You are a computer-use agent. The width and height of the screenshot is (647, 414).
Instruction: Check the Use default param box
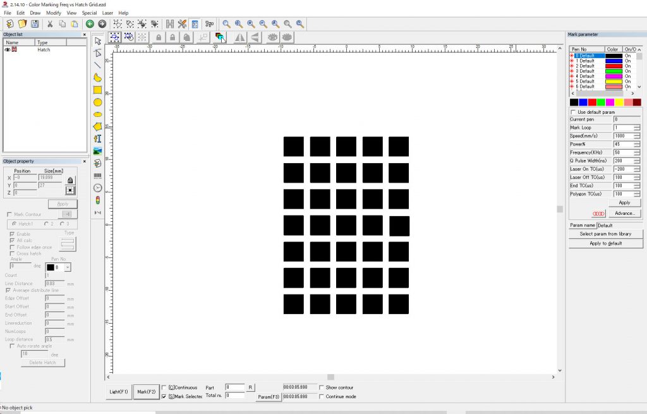click(x=573, y=113)
